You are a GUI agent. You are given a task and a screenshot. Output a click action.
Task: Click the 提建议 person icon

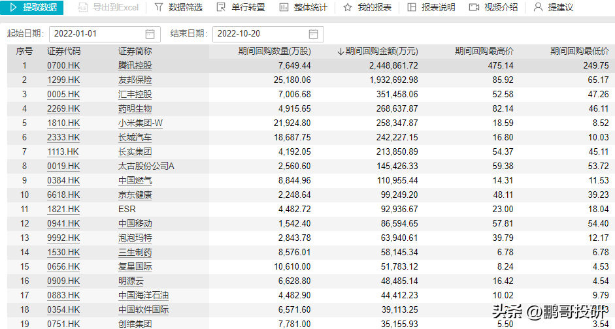(x=538, y=7)
